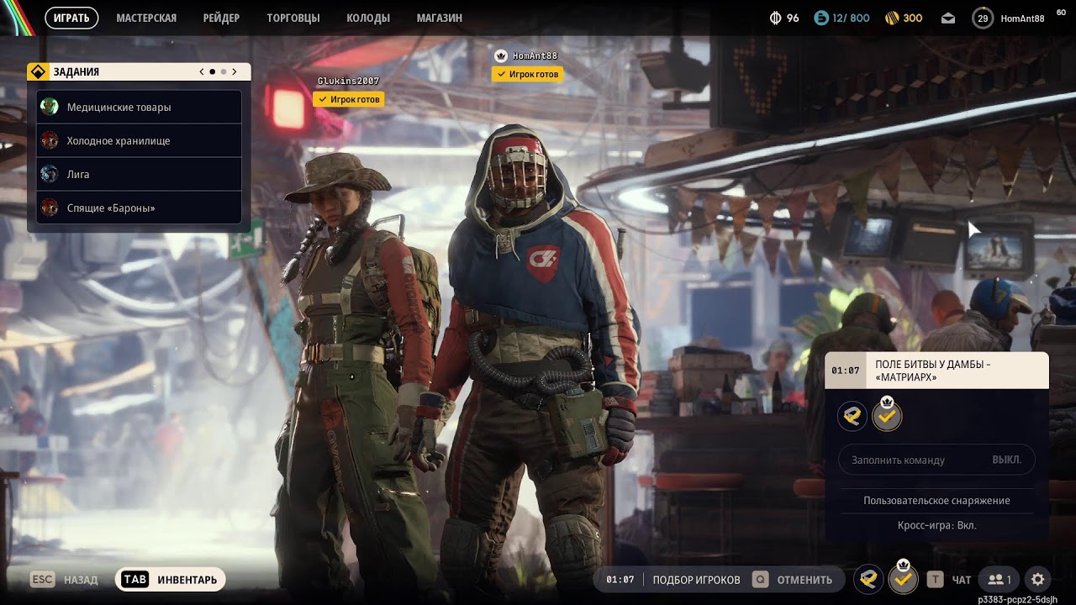Click crowned leader checkmark icon in bottom bar
Image resolution: width=1076 pixels, height=605 pixels.
click(903, 579)
